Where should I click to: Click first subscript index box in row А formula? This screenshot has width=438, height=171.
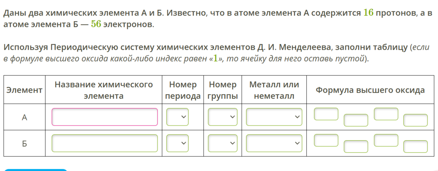[x=356, y=120]
